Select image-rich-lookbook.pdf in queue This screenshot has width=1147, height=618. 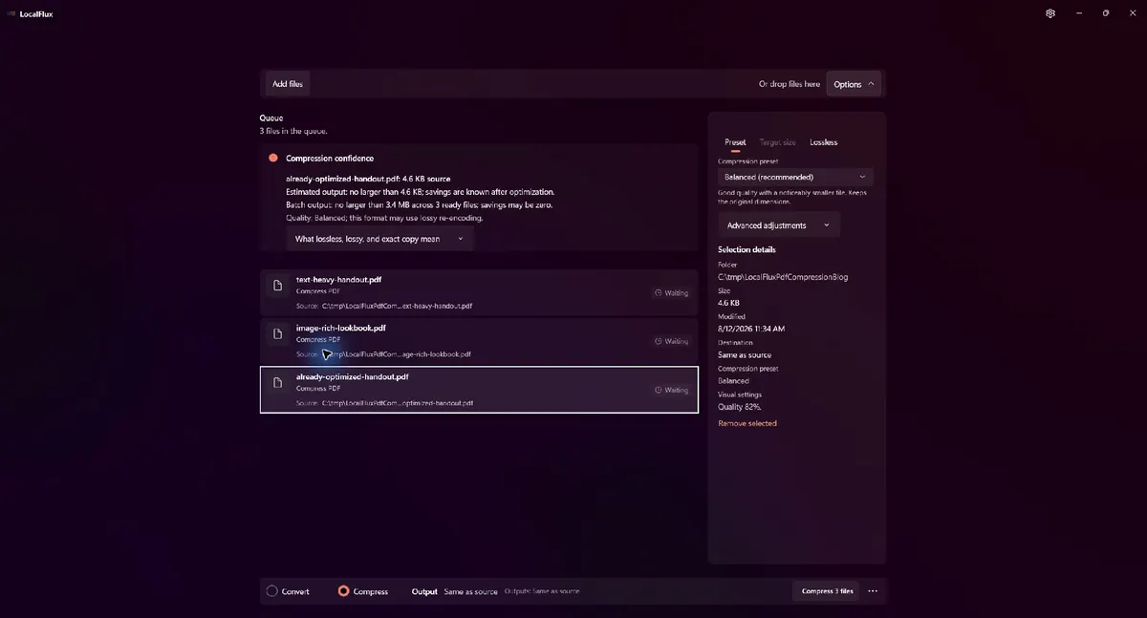click(x=479, y=341)
